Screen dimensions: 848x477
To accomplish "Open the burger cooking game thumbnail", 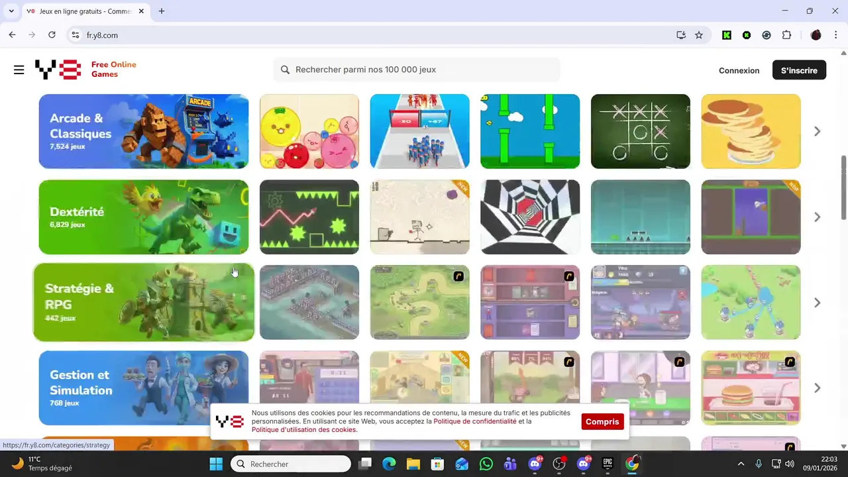I will pyautogui.click(x=751, y=388).
